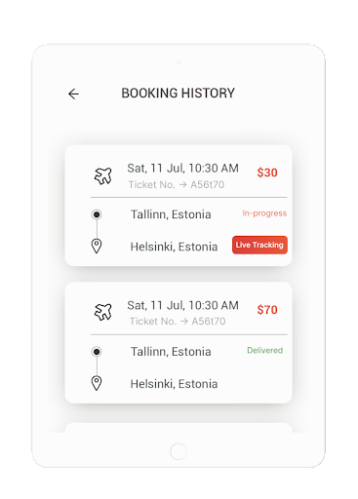The image size is (358, 499).
Task: Select Tallinn, Estonia in the first booking
Action: [171, 214]
